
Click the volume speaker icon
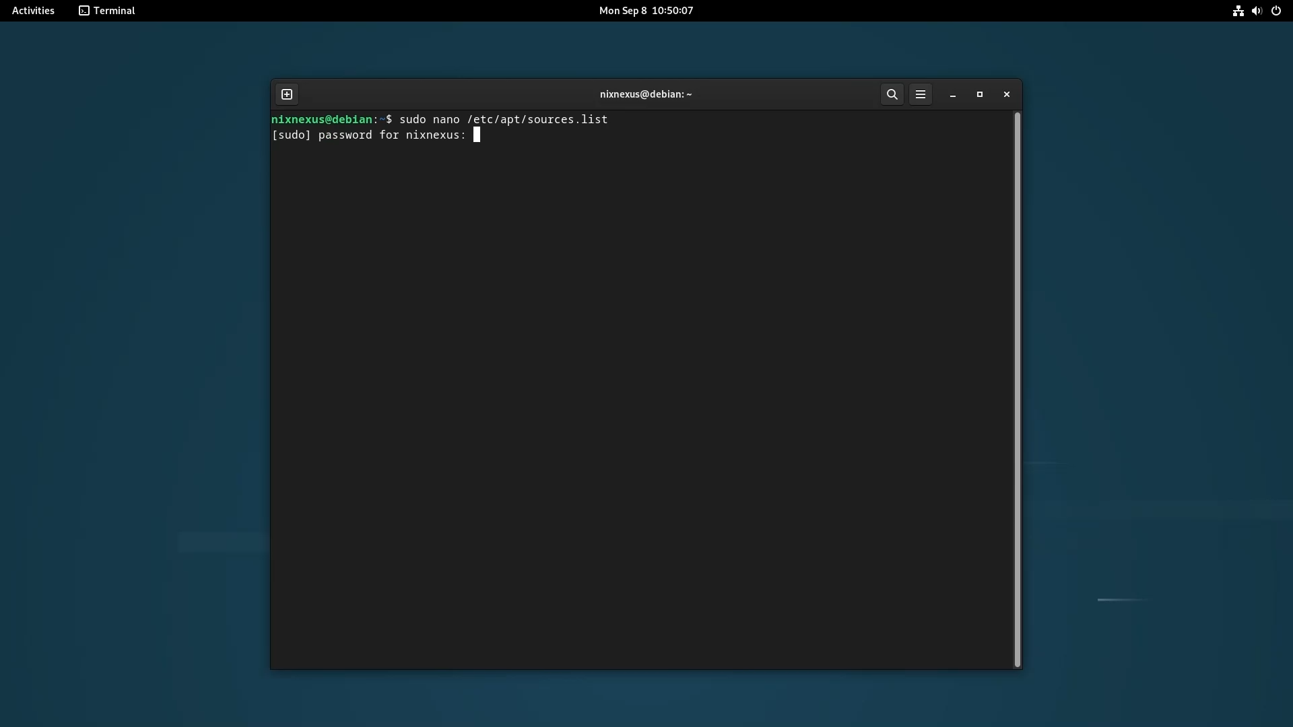[x=1257, y=11]
